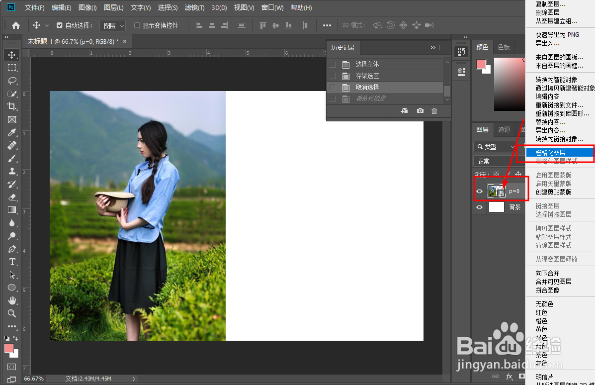Select the Hand tool
The height and width of the screenshot is (385, 595).
tap(11, 300)
